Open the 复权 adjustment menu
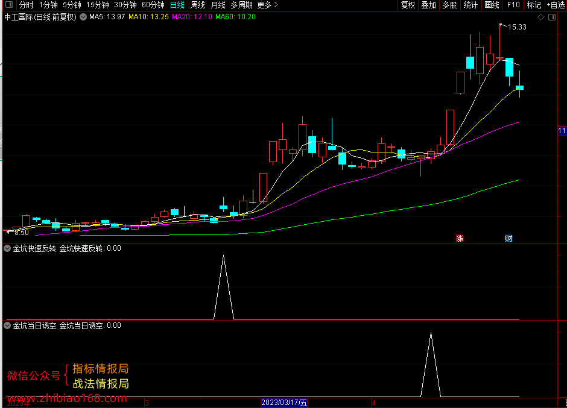The height and width of the screenshot is (408, 567). (408, 5)
